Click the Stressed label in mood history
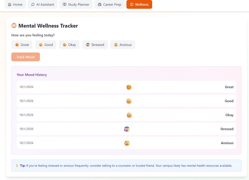The width and height of the screenshot is (249, 180). [x=227, y=129]
